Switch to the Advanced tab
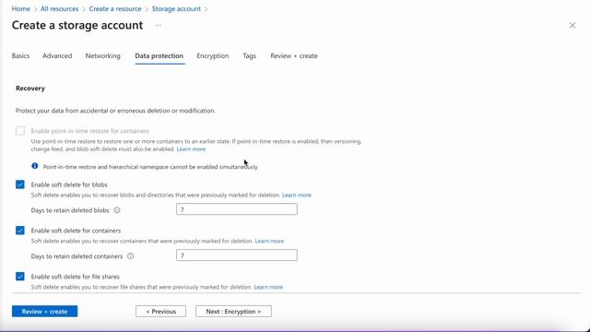The height and width of the screenshot is (332, 590). (x=57, y=55)
